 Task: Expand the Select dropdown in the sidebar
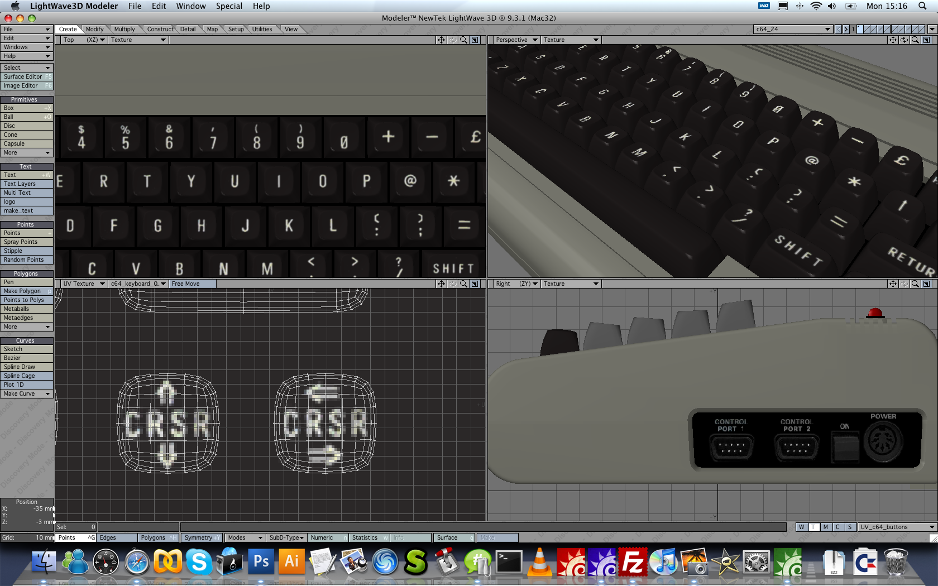pyautogui.click(x=27, y=68)
